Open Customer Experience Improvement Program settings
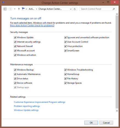Screen dimensions: 120x128 point(40,102)
